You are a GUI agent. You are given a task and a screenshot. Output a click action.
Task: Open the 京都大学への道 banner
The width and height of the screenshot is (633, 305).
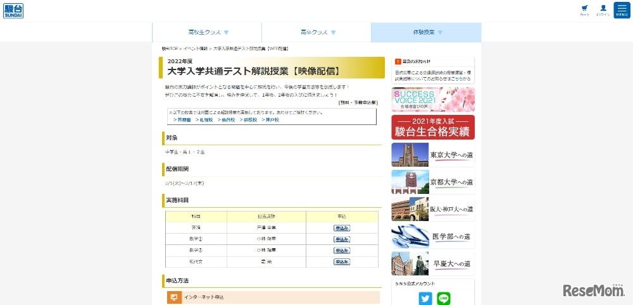[x=433, y=182]
